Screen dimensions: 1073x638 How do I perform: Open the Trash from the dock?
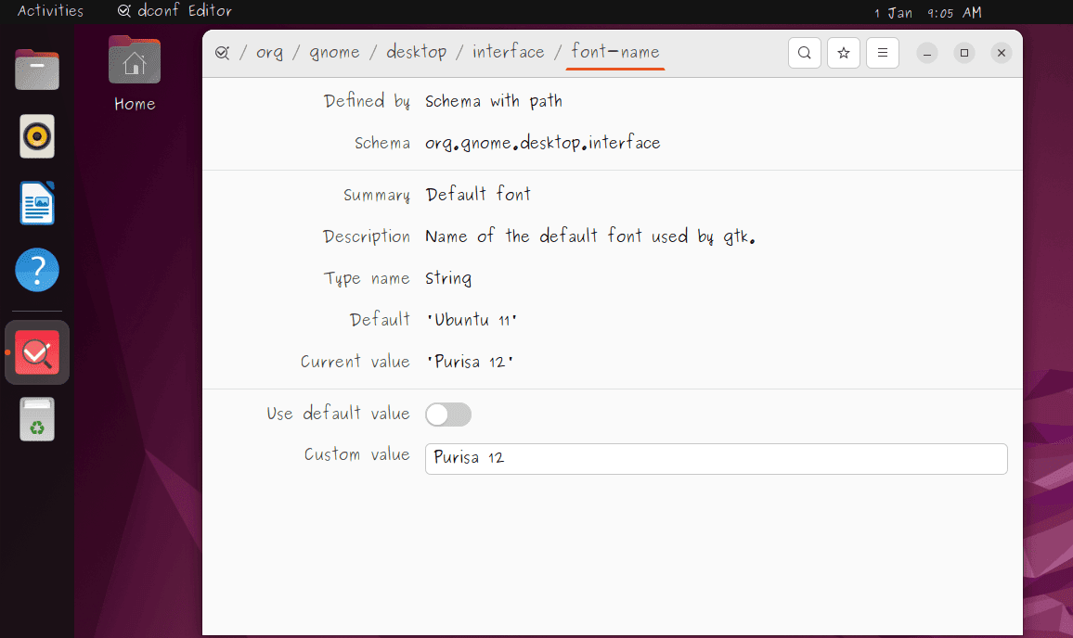tap(37, 418)
